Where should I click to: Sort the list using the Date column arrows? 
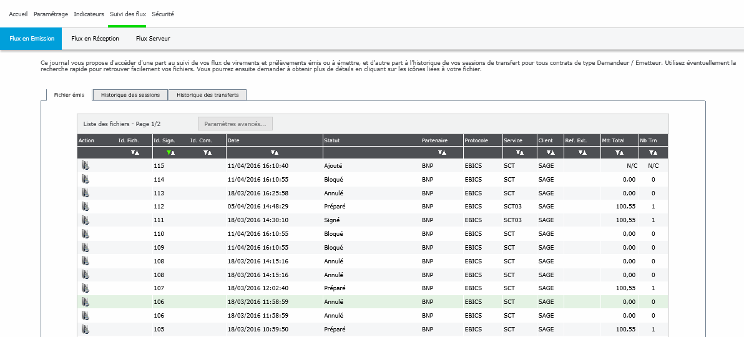click(275, 153)
